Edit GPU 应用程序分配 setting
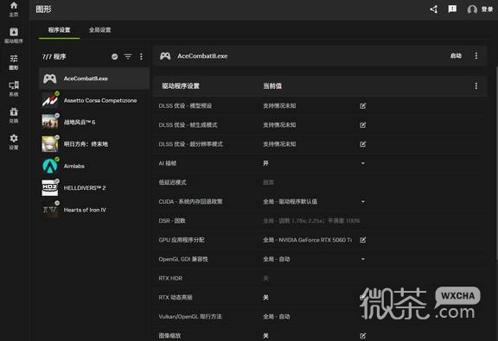This screenshot has width=498, height=341. (x=363, y=240)
